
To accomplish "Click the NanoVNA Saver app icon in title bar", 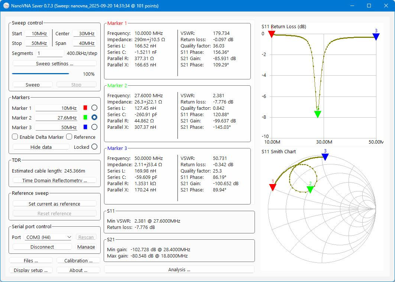I will tap(6, 6).
